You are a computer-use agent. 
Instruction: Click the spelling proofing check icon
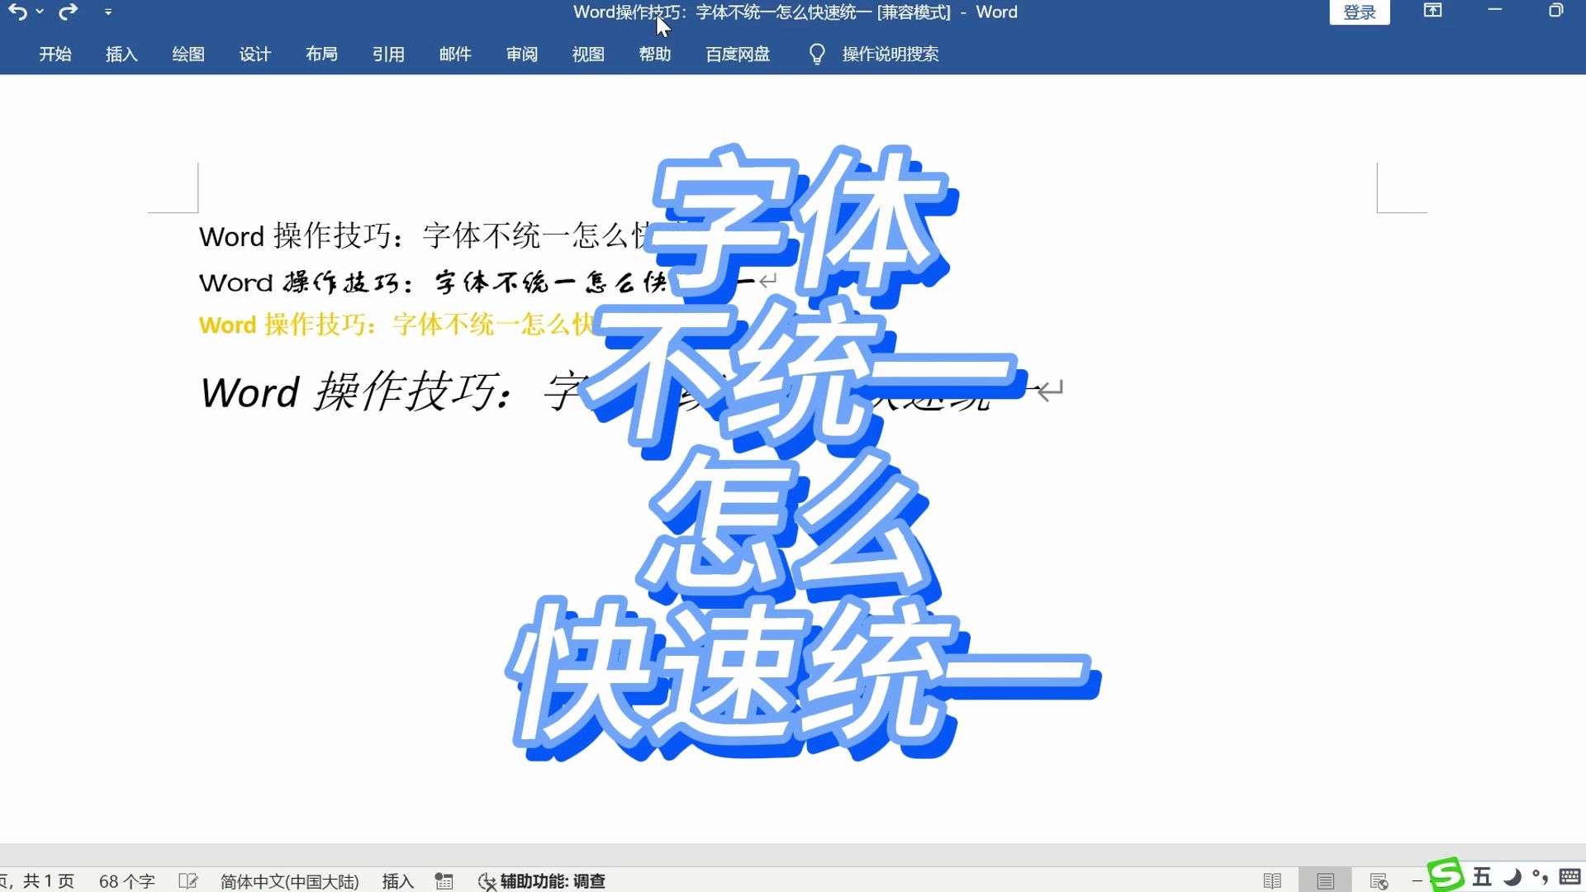(188, 881)
